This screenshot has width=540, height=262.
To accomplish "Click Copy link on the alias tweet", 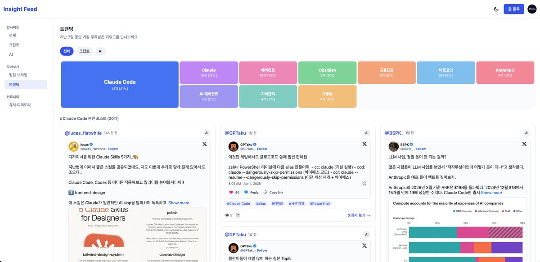I will click(273, 192).
